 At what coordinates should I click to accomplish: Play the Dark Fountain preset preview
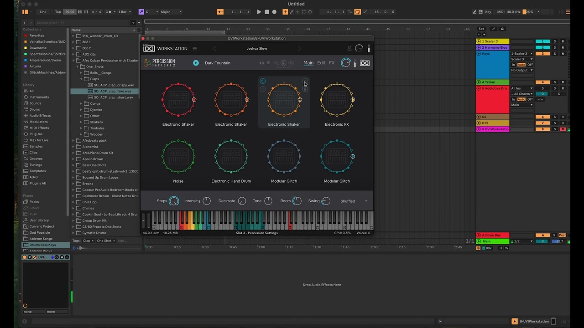(196, 63)
